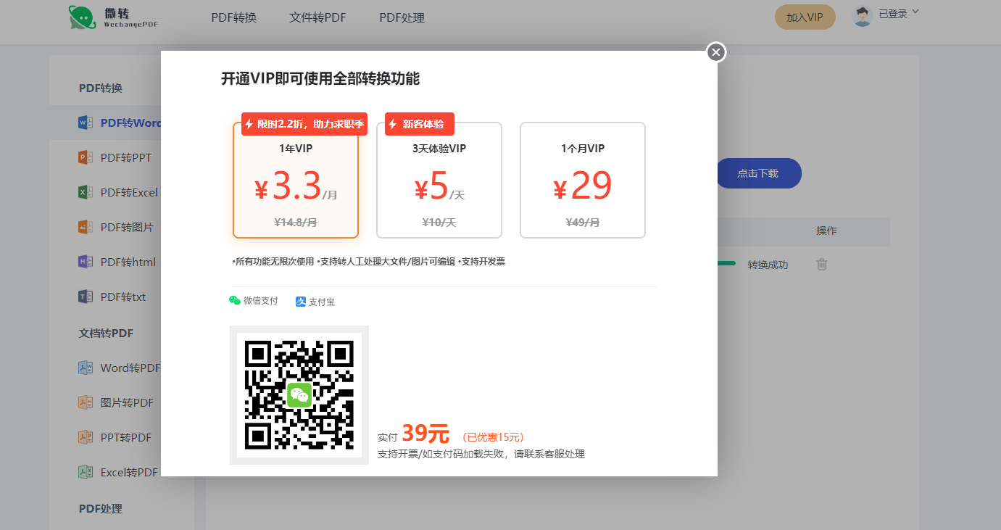1001x530 pixels.
Task: Expand the 已登录 account dropdown
Action: click(x=899, y=12)
